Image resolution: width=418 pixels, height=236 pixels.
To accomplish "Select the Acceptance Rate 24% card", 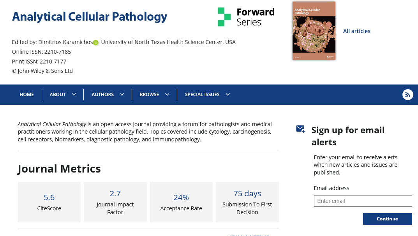I will pos(181,202).
